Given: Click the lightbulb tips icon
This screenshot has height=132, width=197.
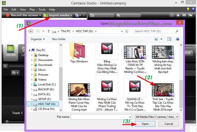Looking at the screenshot, I should pyautogui.click(x=188, y=9).
